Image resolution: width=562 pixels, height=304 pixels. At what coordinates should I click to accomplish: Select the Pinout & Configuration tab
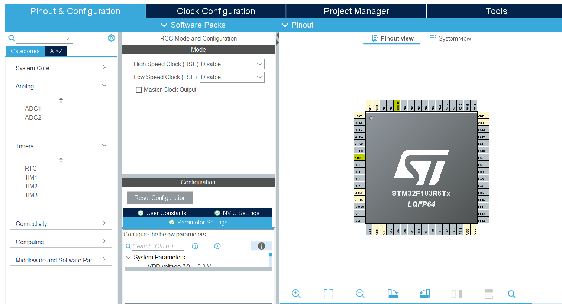coord(75,11)
